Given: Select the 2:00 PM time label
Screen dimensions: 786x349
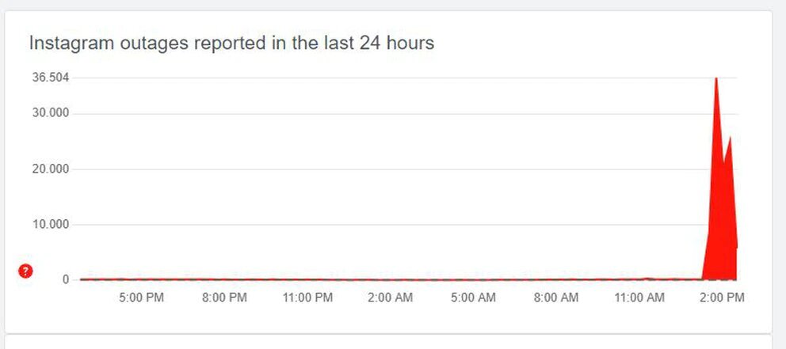Looking at the screenshot, I should (723, 298).
